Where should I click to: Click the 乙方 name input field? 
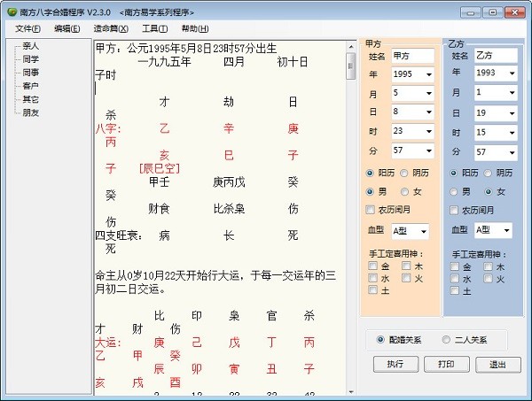click(x=496, y=55)
